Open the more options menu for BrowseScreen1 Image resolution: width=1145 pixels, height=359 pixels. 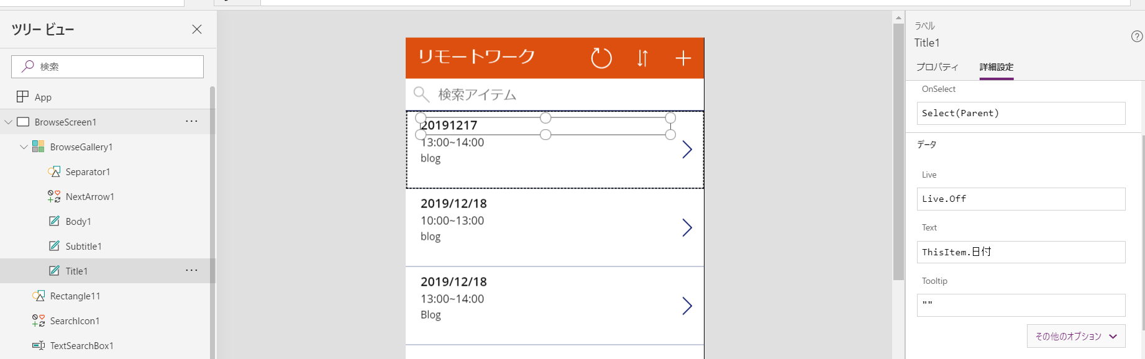tap(191, 122)
